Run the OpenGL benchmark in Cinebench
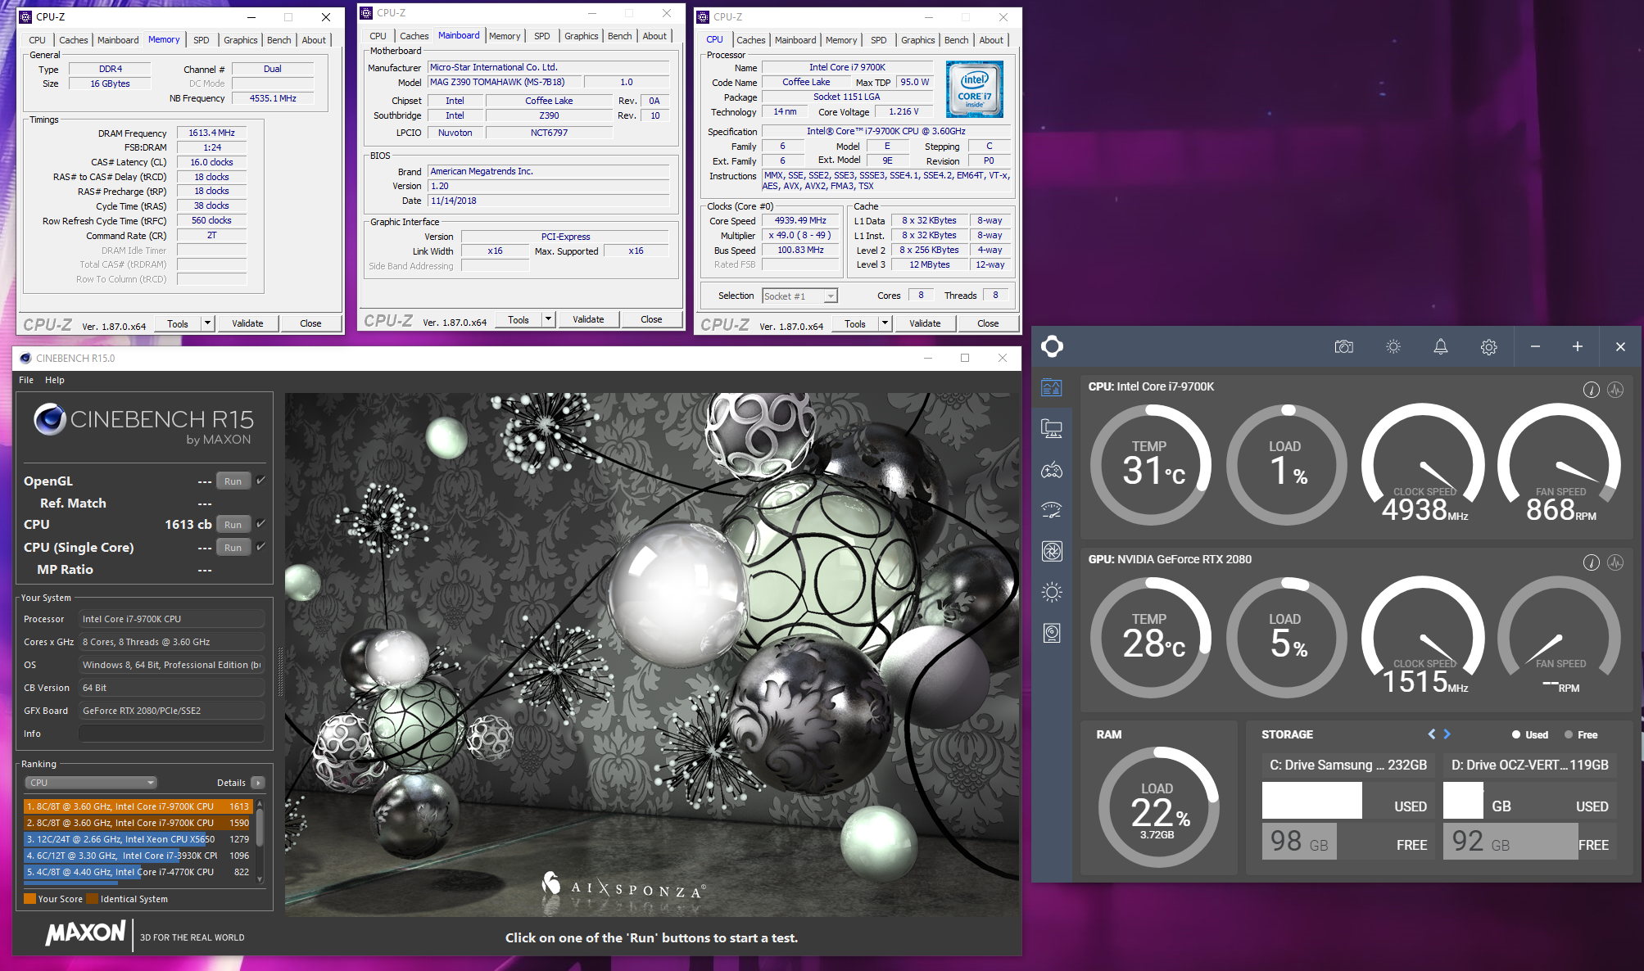The image size is (1644, 971). click(233, 481)
